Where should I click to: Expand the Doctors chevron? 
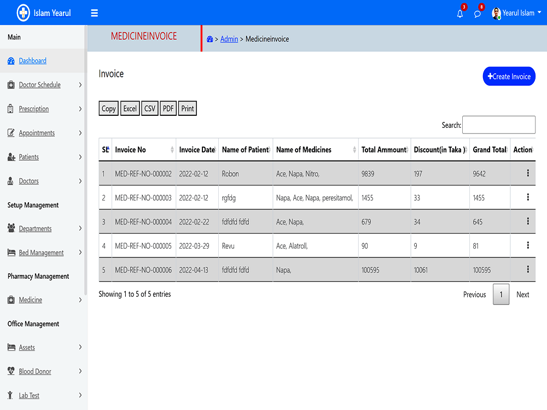coord(80,181)
